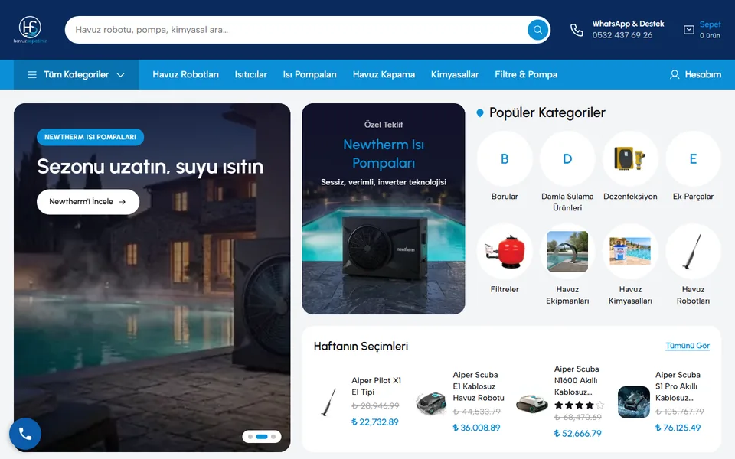Open the Havuz Ekipmanları category image
735x459 pixels.
click(567, 252)
